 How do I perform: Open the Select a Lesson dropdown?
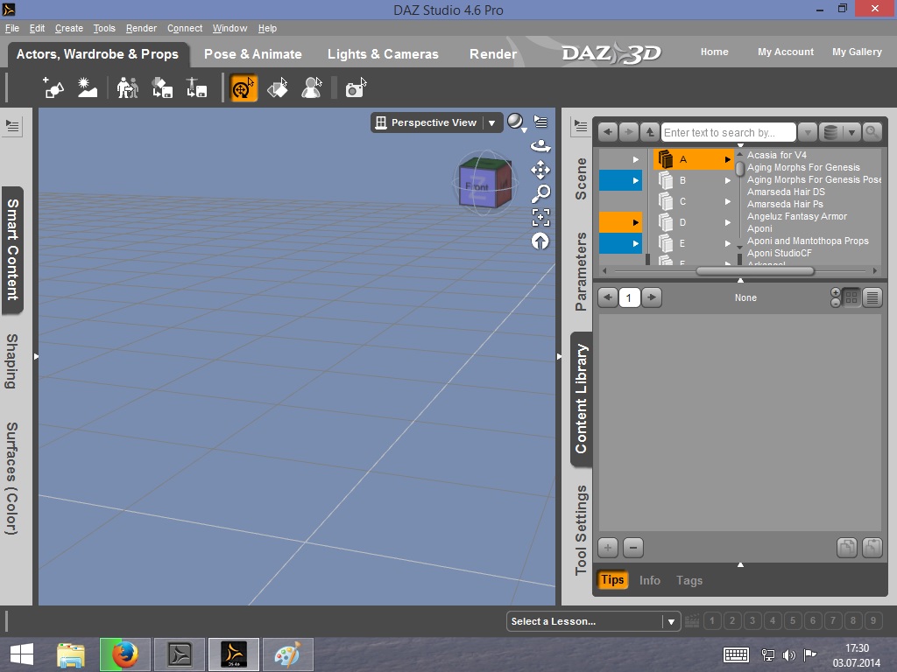pos(593,621)
